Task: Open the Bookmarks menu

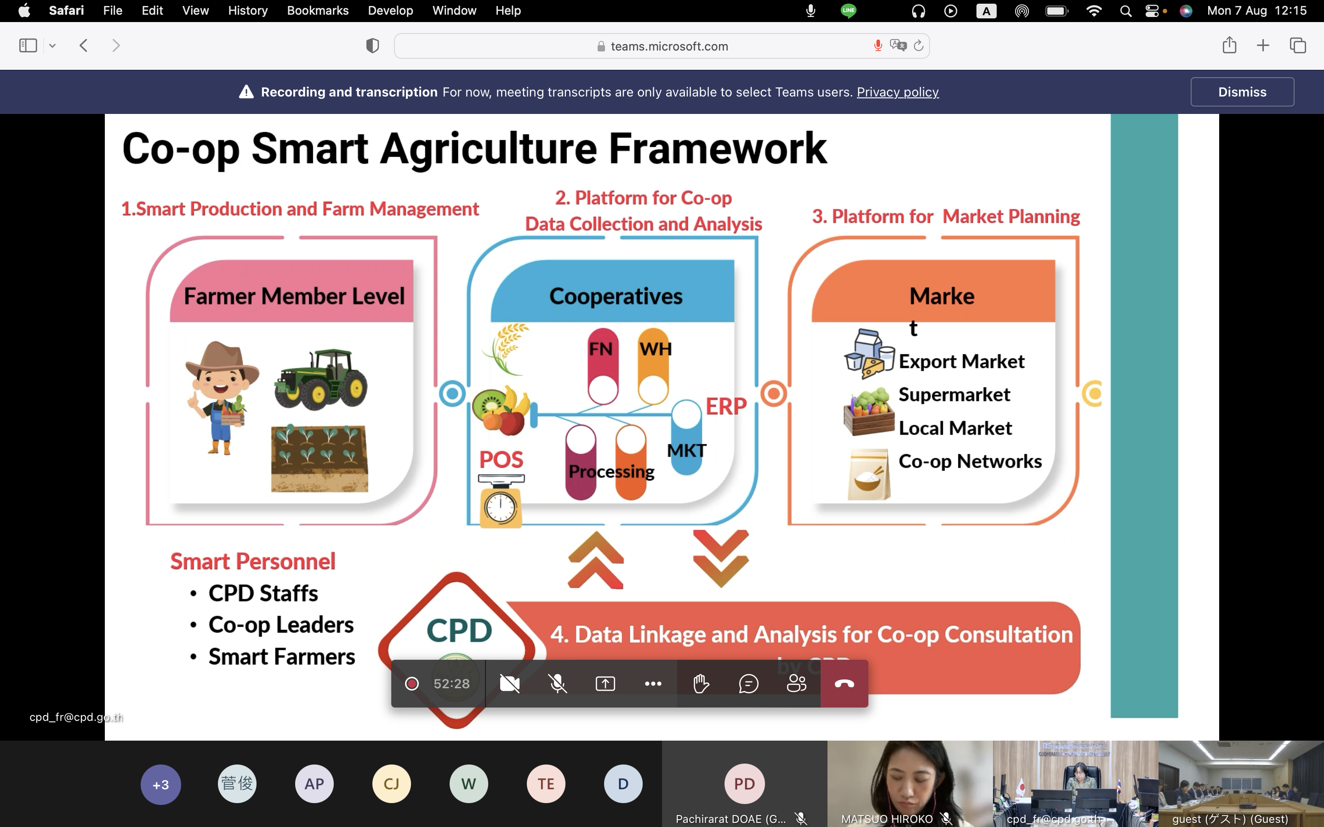Action: click(318, 11)
